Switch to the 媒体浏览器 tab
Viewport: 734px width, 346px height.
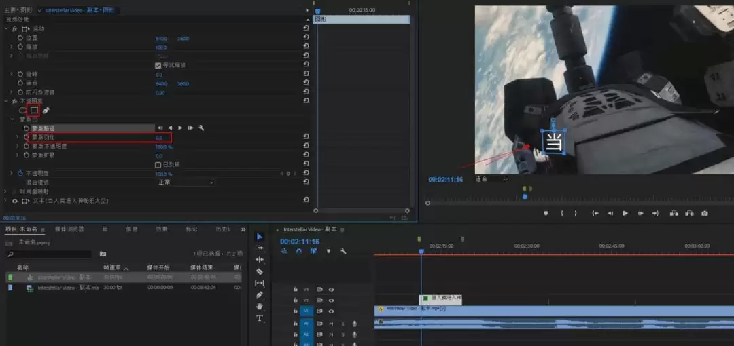(x=69, y=229)
